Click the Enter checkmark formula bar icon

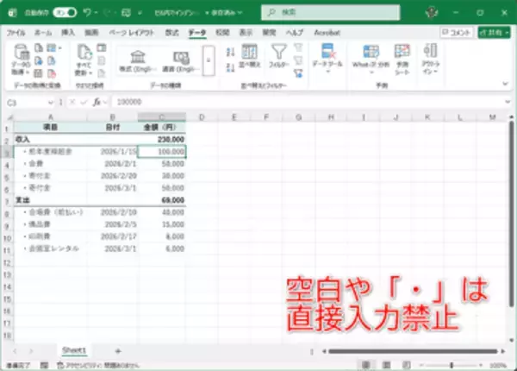pos(84,102)
